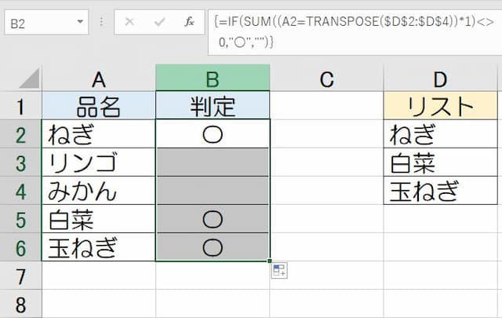Click the Name Box showing B2
The height and width of the screenshot is (318, 502).
39,24
